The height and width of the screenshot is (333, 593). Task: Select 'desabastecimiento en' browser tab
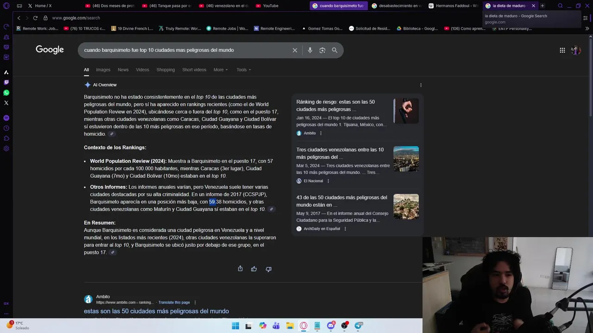(396, 6)
